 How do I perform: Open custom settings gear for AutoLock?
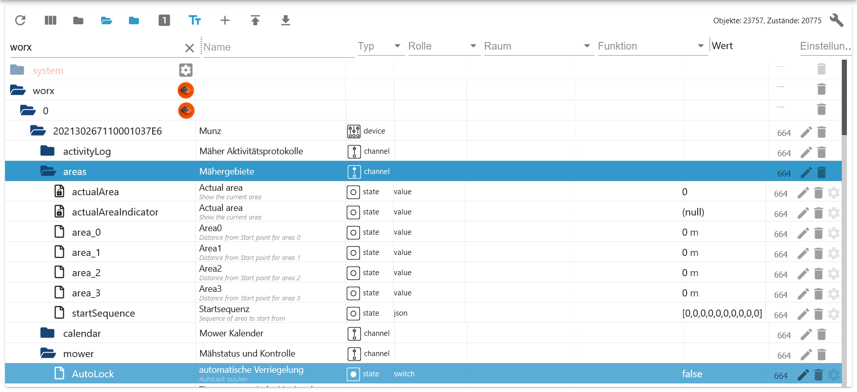(834, 375)
